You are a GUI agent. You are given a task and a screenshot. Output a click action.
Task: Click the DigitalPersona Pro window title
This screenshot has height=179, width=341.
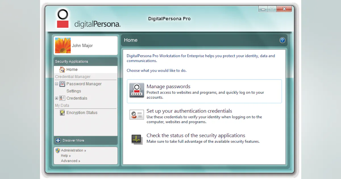[x=169, y=19]
